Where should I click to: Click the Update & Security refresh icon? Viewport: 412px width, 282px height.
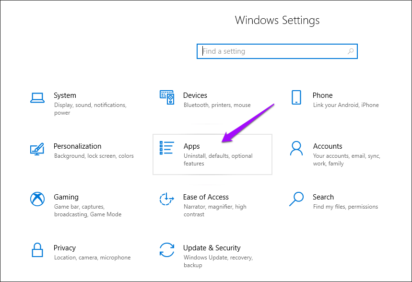(x=167, y=250)
